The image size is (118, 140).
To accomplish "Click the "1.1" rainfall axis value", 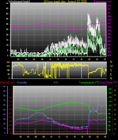I will tap(10, 90).
